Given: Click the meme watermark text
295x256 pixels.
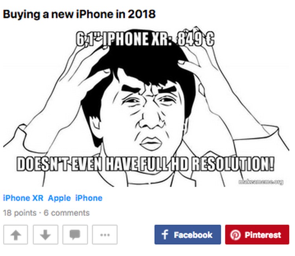Looking at the screenshot, I should click(x=261, y=182).
